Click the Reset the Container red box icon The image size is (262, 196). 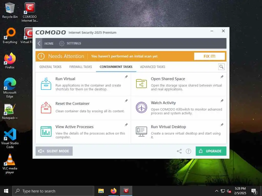pyautogui.click(x=46, y=108)
